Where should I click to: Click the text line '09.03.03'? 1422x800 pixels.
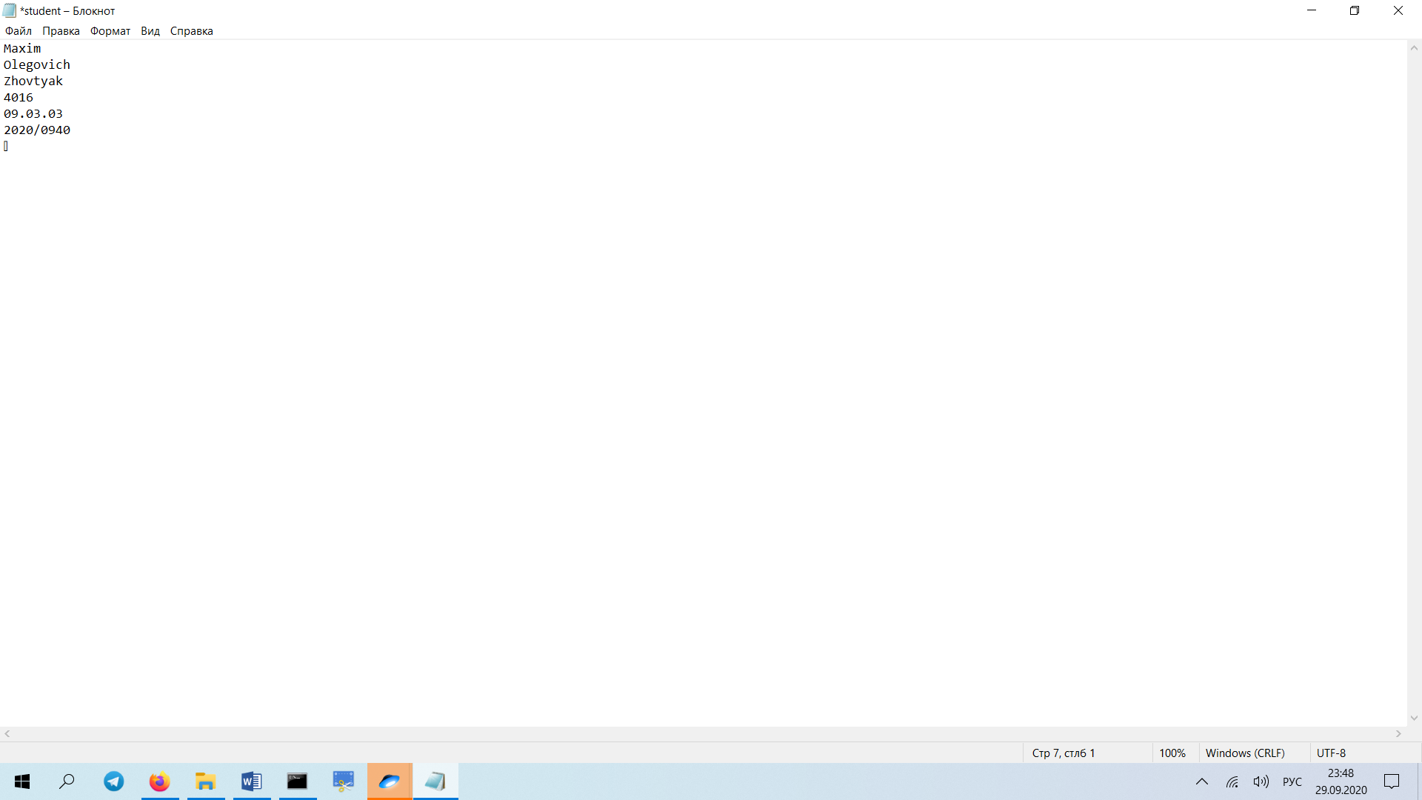coord(33,114)
